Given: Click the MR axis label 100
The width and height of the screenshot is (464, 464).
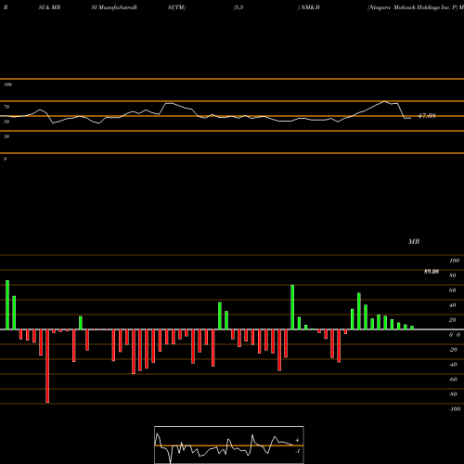Looking at the screenshot, I should tap(454, 261).
